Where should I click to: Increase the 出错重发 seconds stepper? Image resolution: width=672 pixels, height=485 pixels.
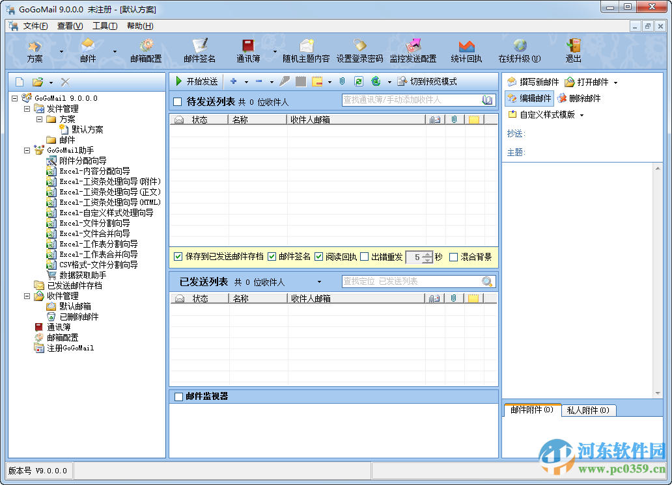[x=427, y=254]
